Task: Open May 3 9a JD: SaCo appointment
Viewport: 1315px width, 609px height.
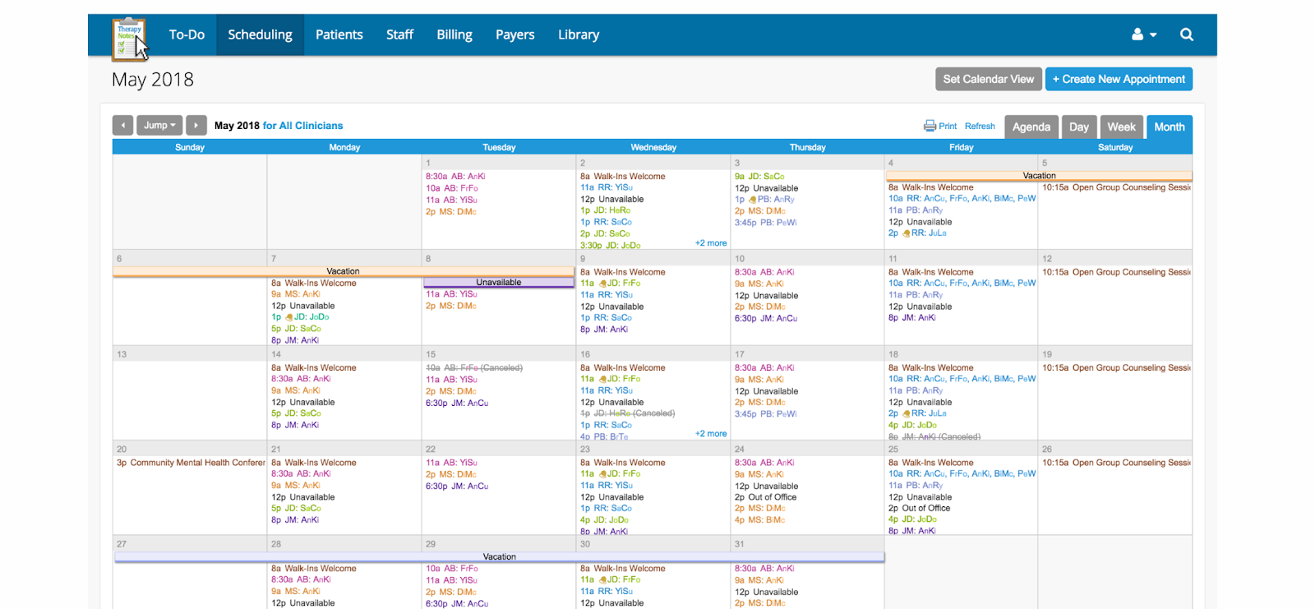Action: click(759, 176)
